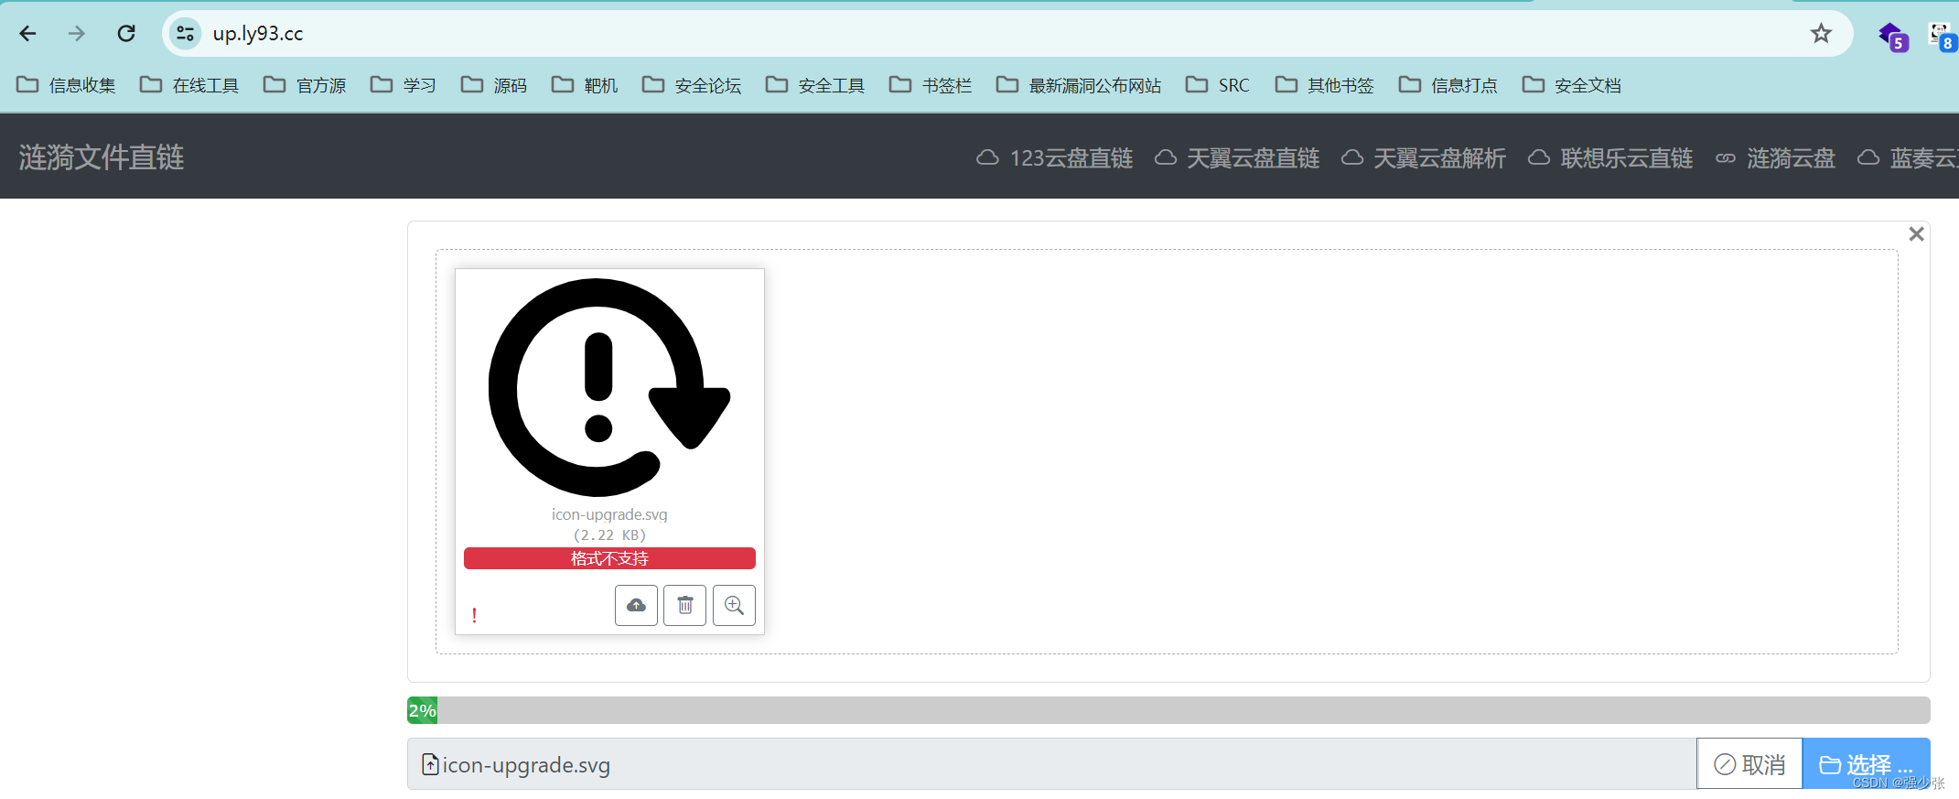Remove the file with the trash button
This screenshot has width=1959, height=799.
pyautogui.click(x=684, y=605)
